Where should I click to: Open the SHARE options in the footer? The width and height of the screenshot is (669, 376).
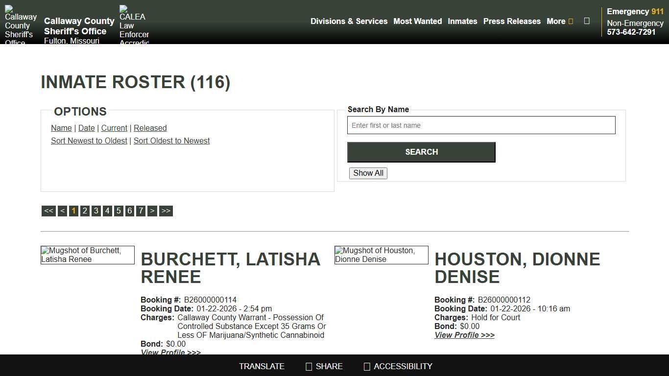click(324, 366)
